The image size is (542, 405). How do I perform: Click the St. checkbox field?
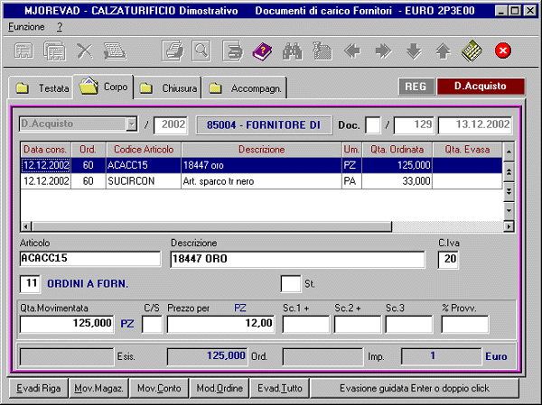290,284
